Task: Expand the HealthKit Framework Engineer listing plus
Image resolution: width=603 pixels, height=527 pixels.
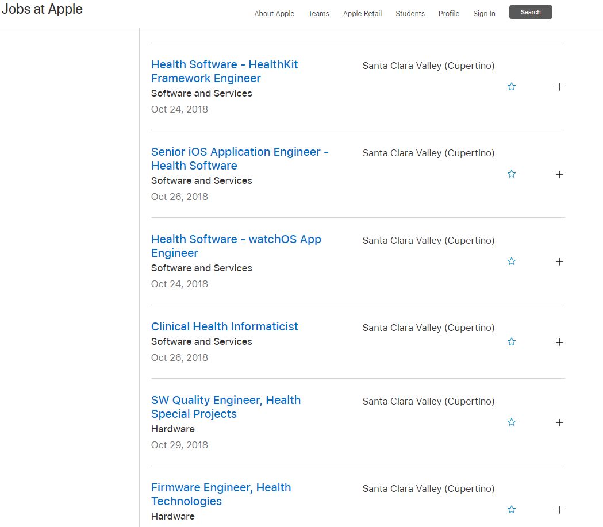Action: pos(559,87)
